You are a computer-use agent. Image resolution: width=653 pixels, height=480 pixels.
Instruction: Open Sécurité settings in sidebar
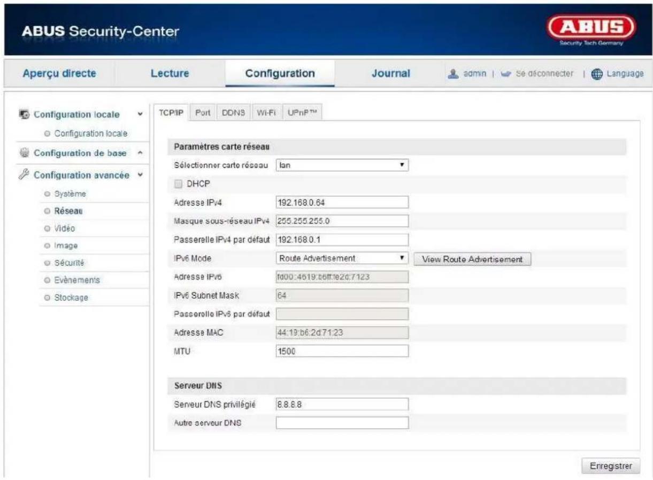69,262
